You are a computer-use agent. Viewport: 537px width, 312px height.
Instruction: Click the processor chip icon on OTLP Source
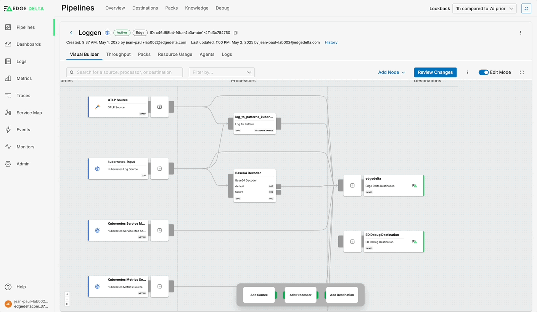[159, 107]
